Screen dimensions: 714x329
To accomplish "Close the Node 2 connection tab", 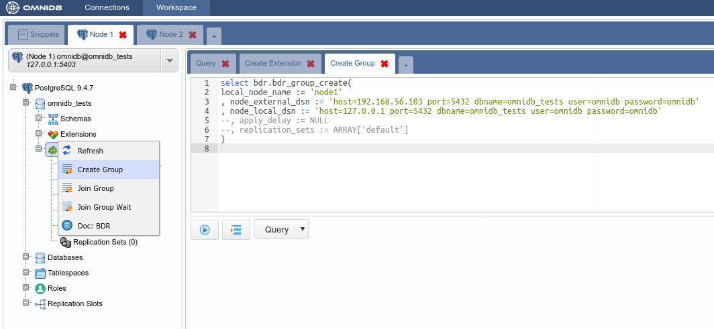I will tap(193, 35).
